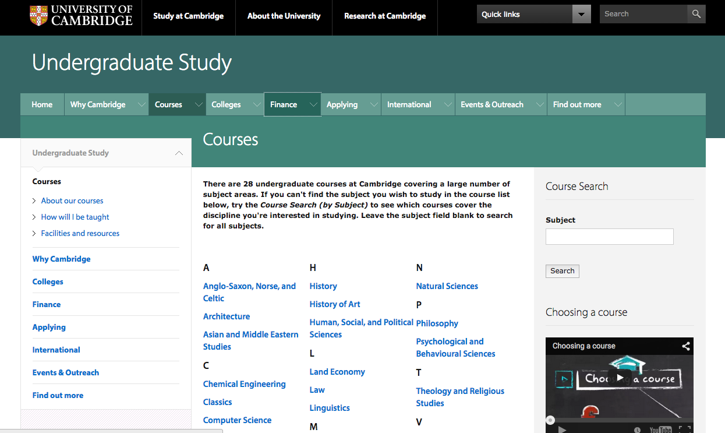Viewport: 725px width, 433px height.
Task: Open the Computer Science course link
Action: tap(237, 420)
